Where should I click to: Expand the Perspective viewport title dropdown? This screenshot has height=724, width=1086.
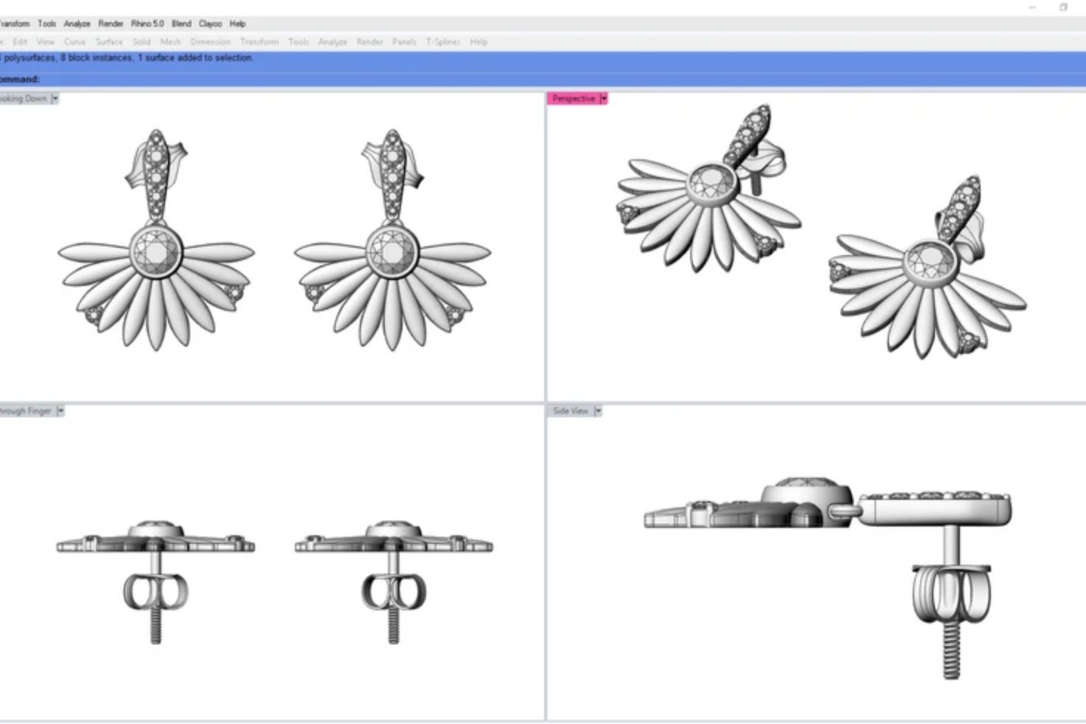tap(604, 98)
